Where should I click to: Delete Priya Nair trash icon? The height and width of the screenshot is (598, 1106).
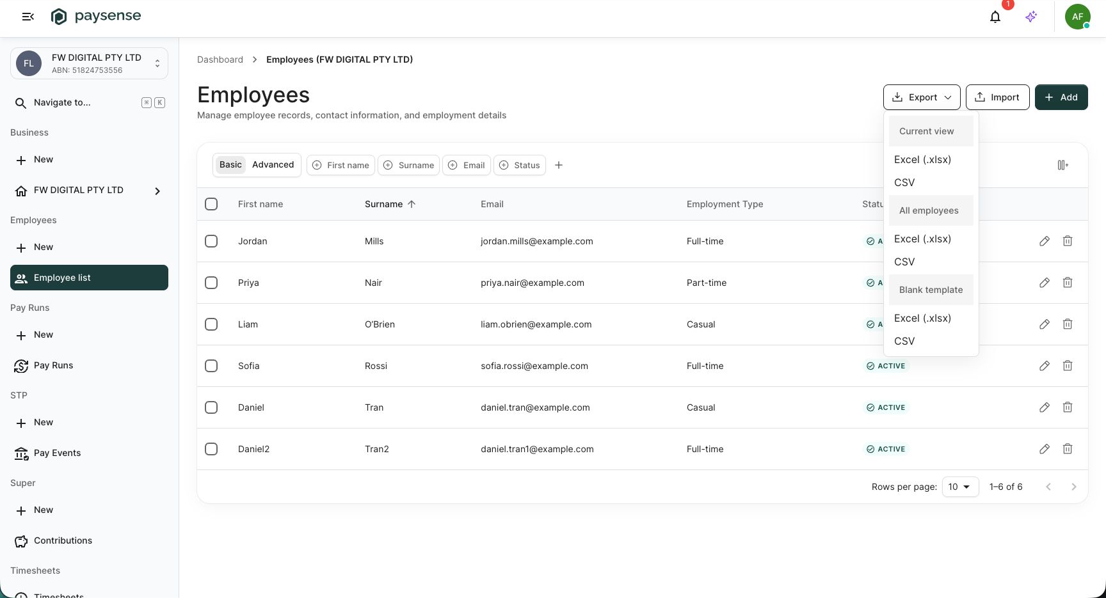[1068, 283]
